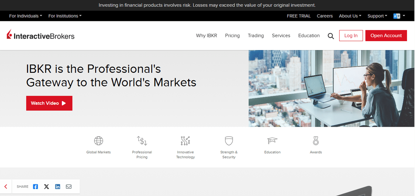Viewport: 415px width, 196px height.
Task: Select the Global Markets globe icon
Action: click(x=99, y=141)
